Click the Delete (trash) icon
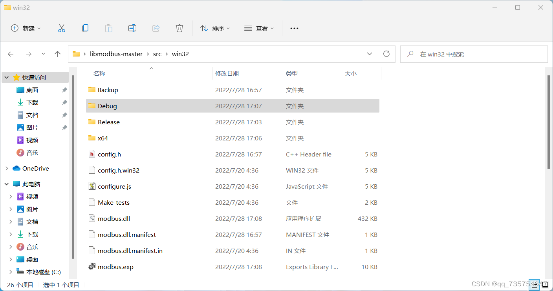This screenshot has width=553, height=291. coord(179,28)
